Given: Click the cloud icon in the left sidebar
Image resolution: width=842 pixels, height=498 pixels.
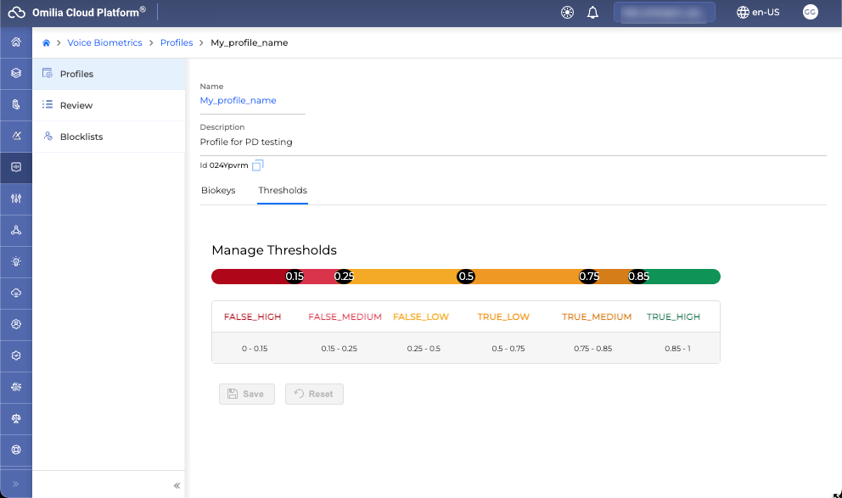Looking at the screenshot, I should [15, 293].
